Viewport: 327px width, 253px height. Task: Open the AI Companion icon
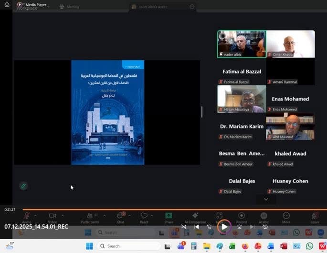(x=195, y=216)
